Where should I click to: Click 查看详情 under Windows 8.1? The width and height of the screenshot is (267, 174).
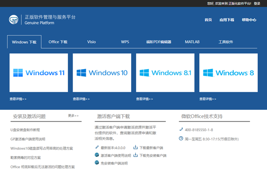(144, 99)
